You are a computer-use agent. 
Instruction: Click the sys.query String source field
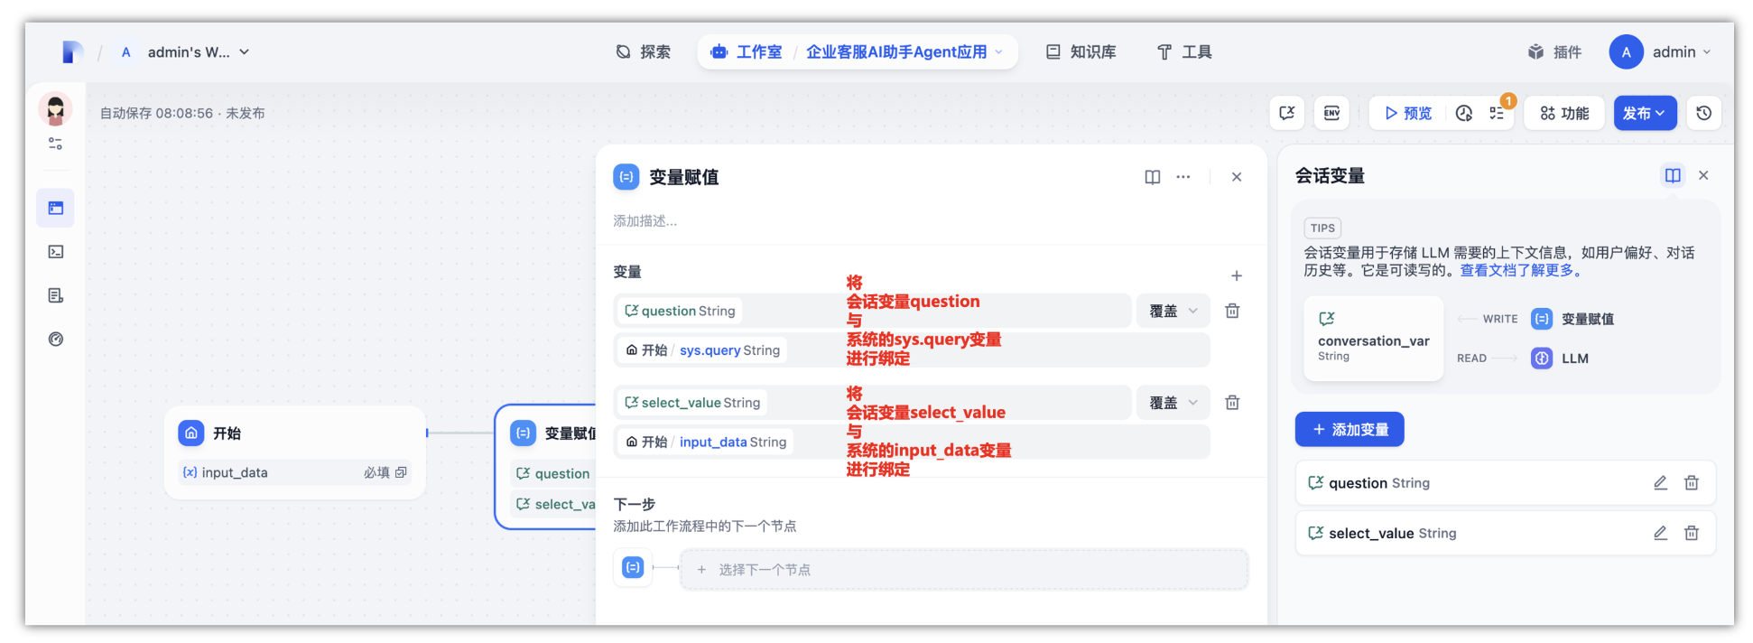912,350
